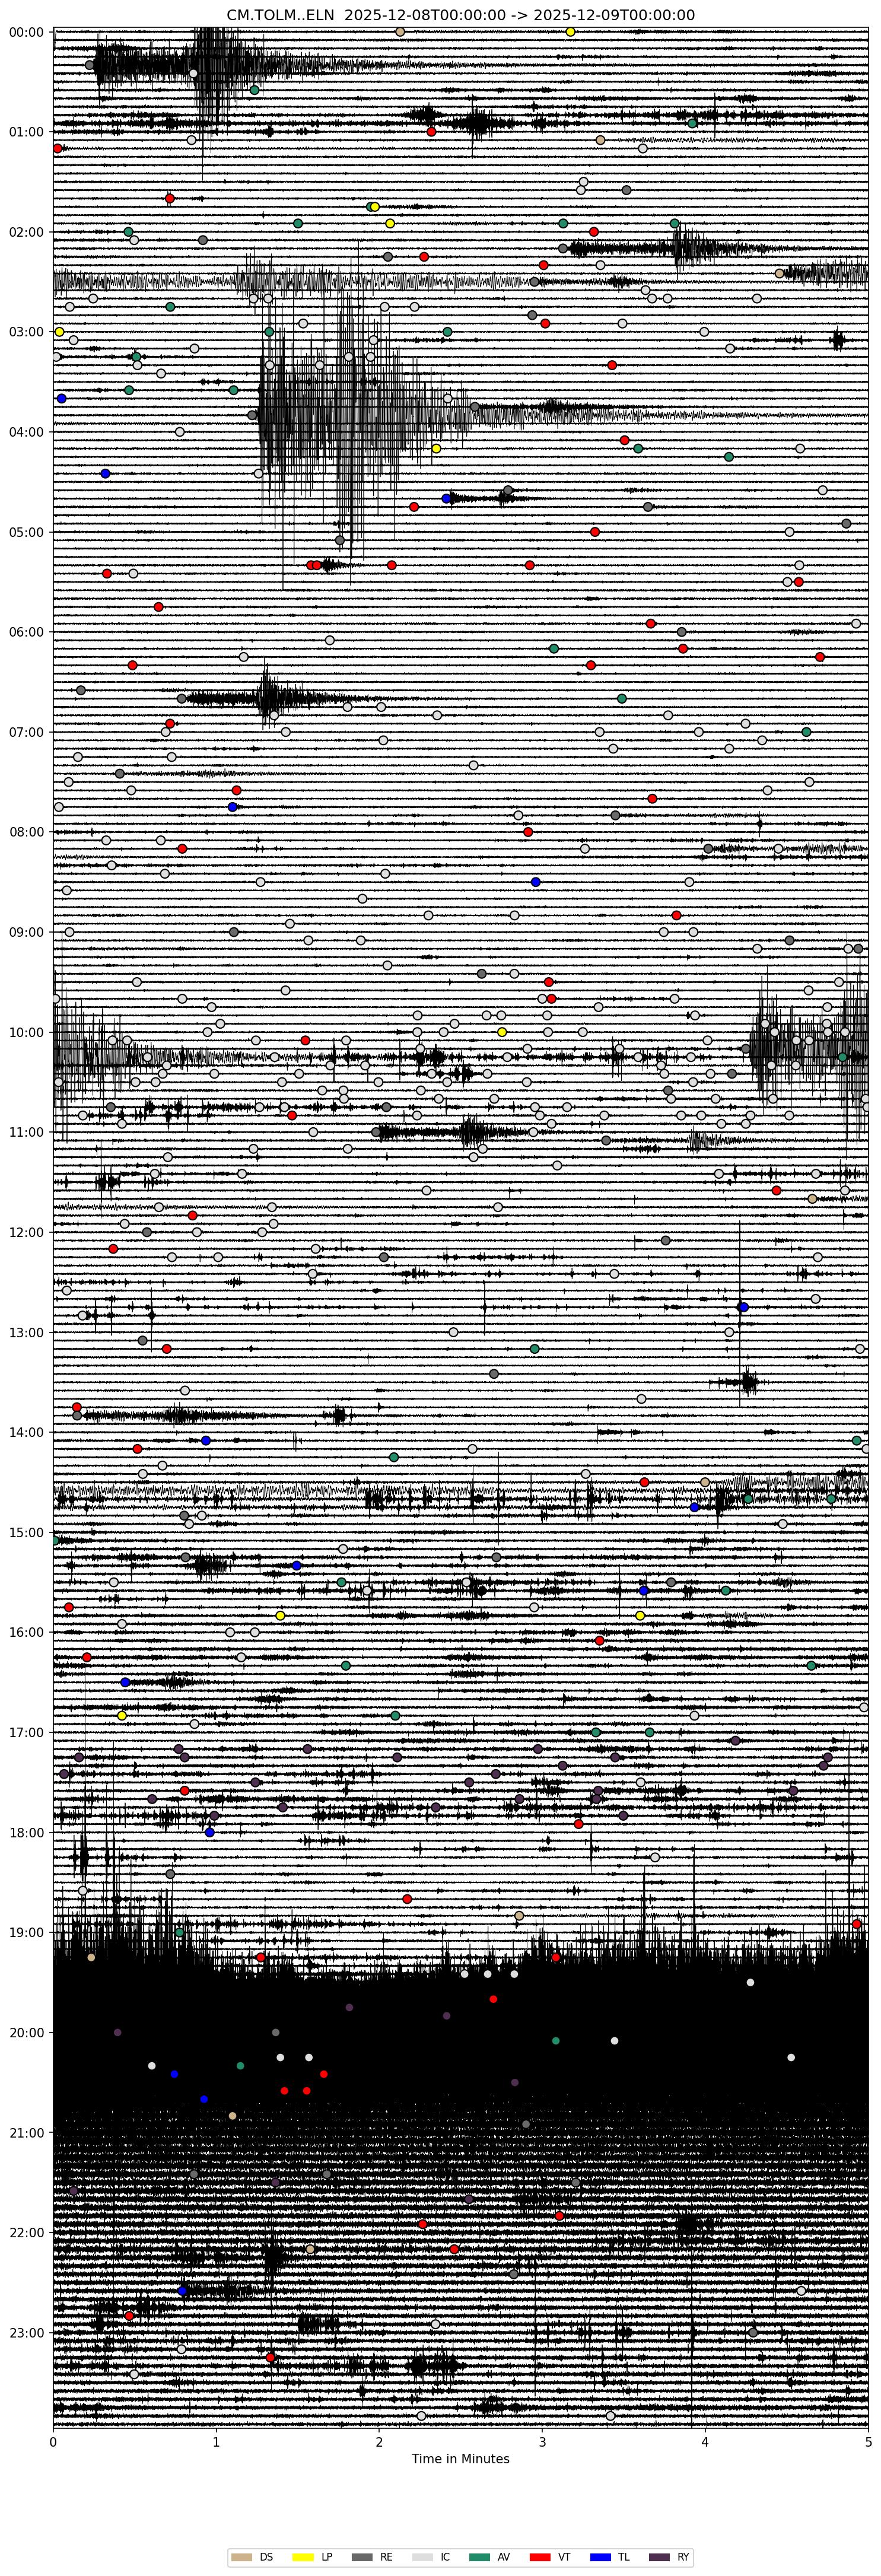This screenshot has height=2576, width=881.
Task: Click the 00:00 y-axis tick label
Action: (26, 32)
